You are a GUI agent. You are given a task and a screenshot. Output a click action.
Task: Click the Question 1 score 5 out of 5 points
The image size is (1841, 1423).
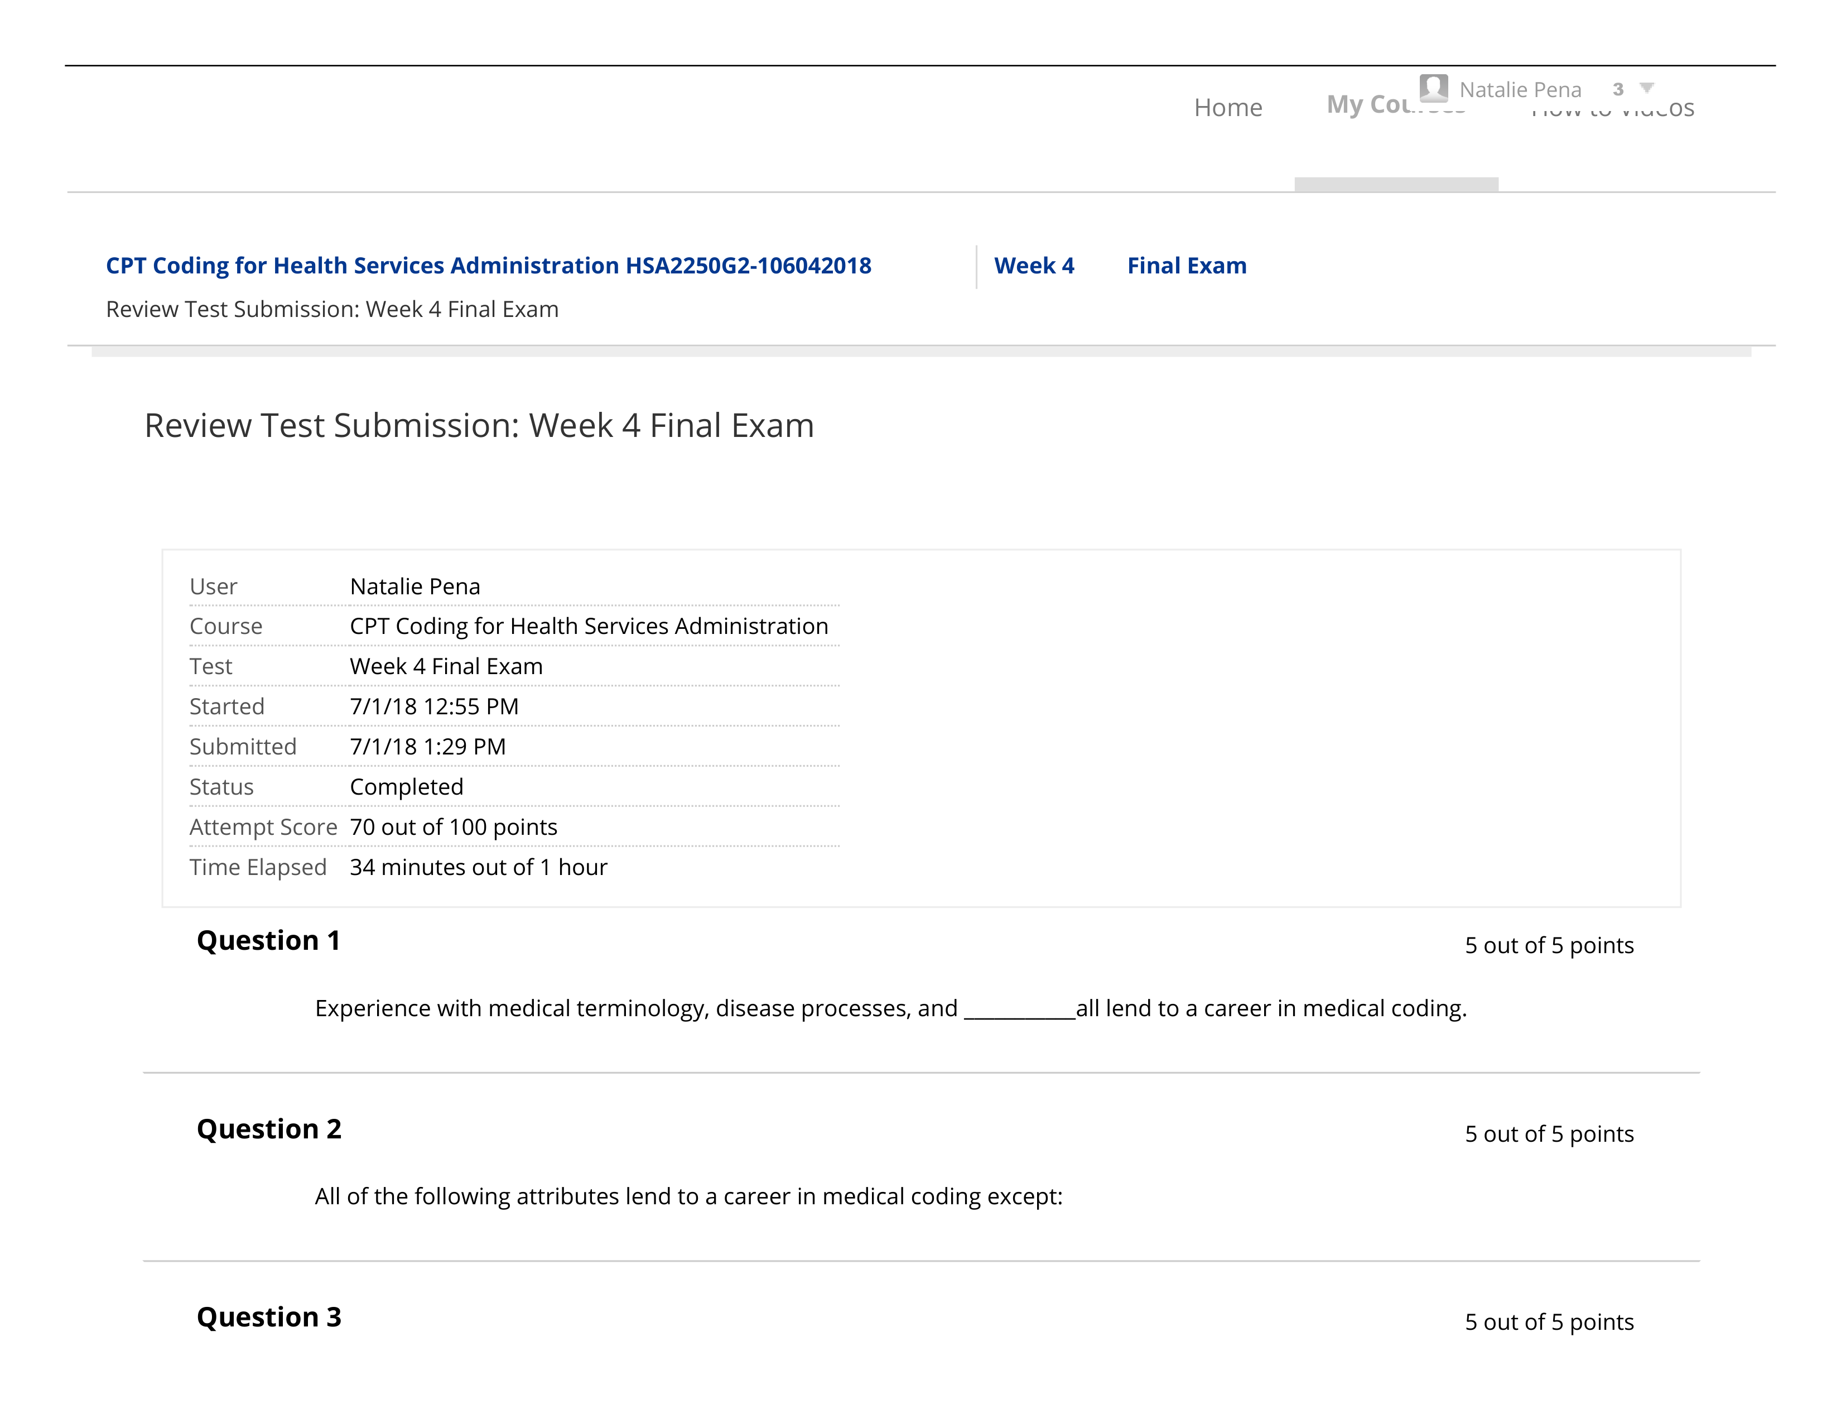point(1549,945)
